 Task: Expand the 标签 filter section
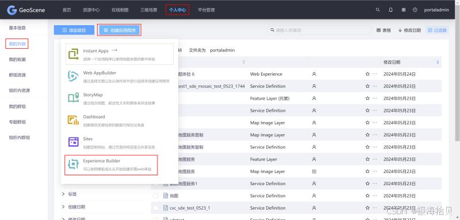pos(70,194)
